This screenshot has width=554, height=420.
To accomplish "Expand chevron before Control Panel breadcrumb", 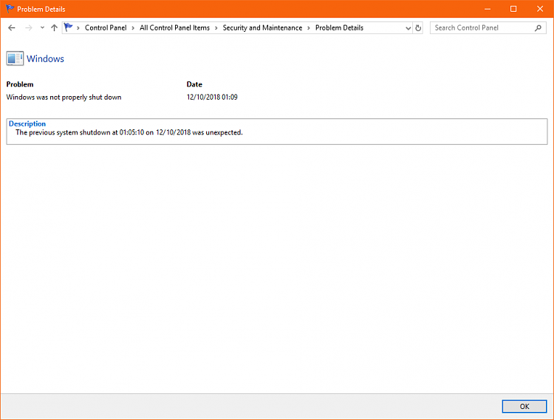I will point(78,28).
